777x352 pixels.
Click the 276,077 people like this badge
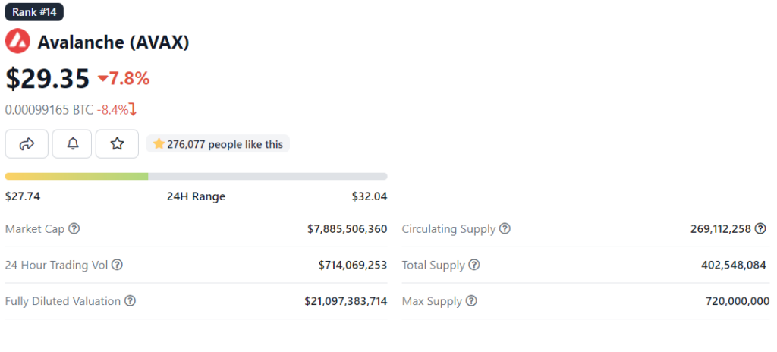(x=218, y=144)
